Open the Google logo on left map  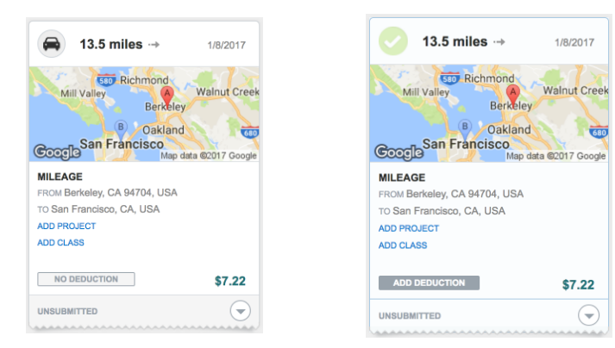point(57,152)
